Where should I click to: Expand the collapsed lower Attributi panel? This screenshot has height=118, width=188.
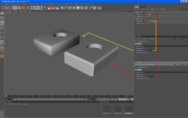pos(135,63)
